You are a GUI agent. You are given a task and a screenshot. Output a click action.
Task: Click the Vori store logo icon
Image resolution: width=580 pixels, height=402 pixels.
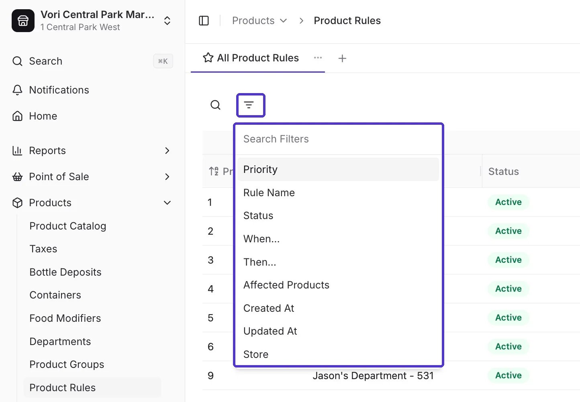tap(23, 20)
